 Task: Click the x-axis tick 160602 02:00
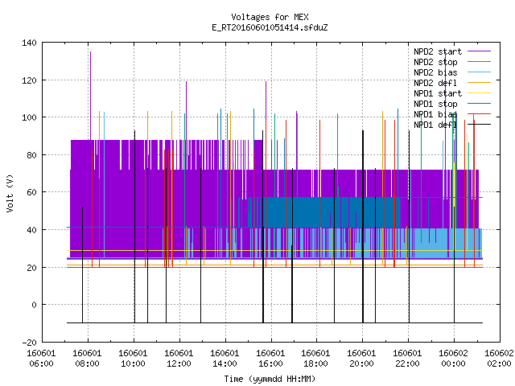(x=499, y=359)
